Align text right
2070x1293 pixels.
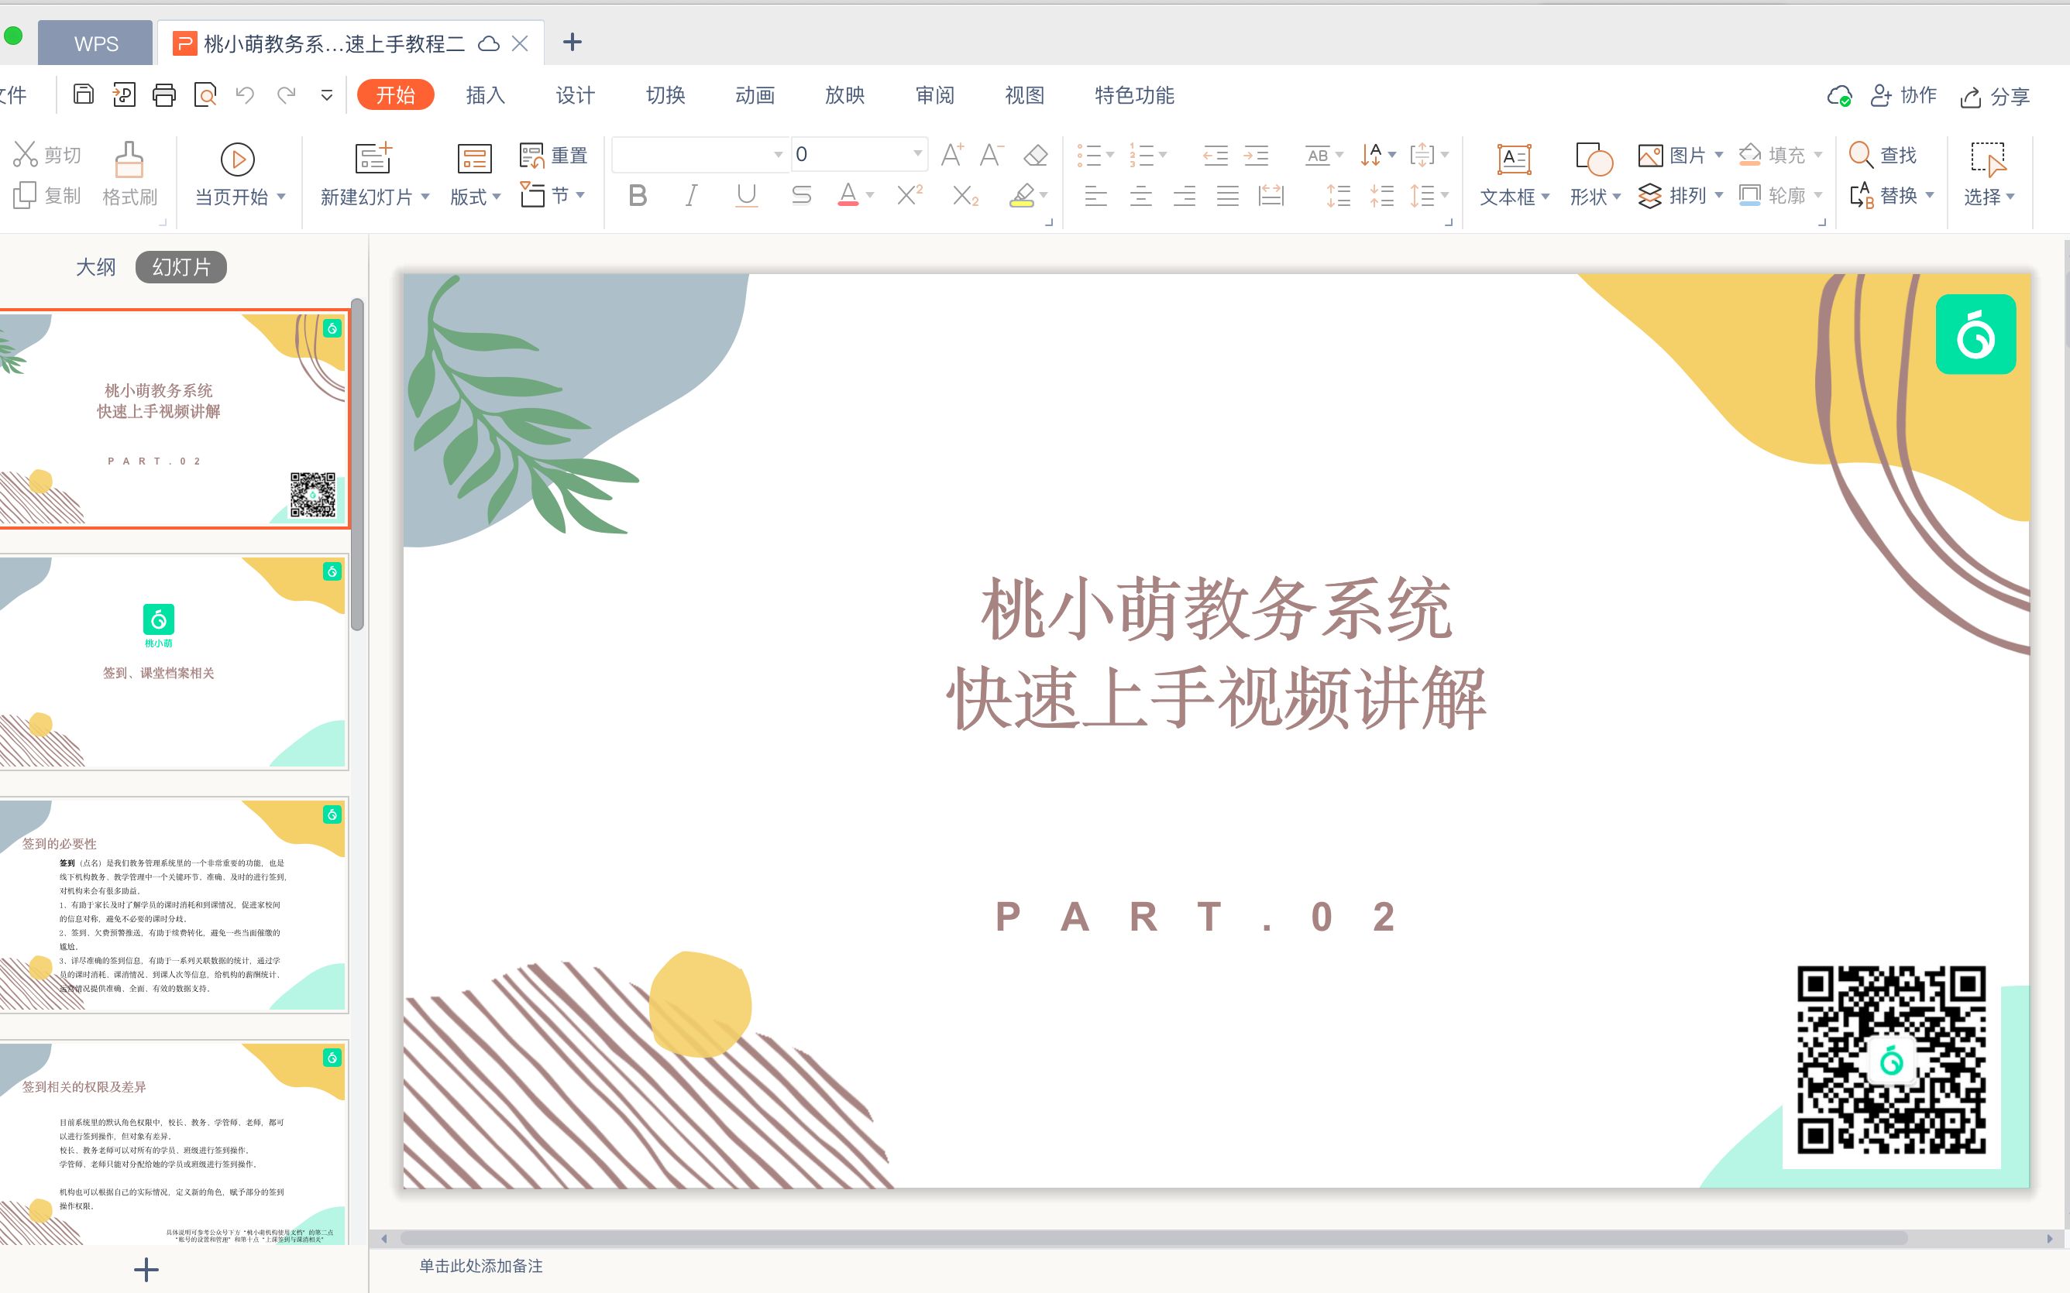tap(1185, 196)
